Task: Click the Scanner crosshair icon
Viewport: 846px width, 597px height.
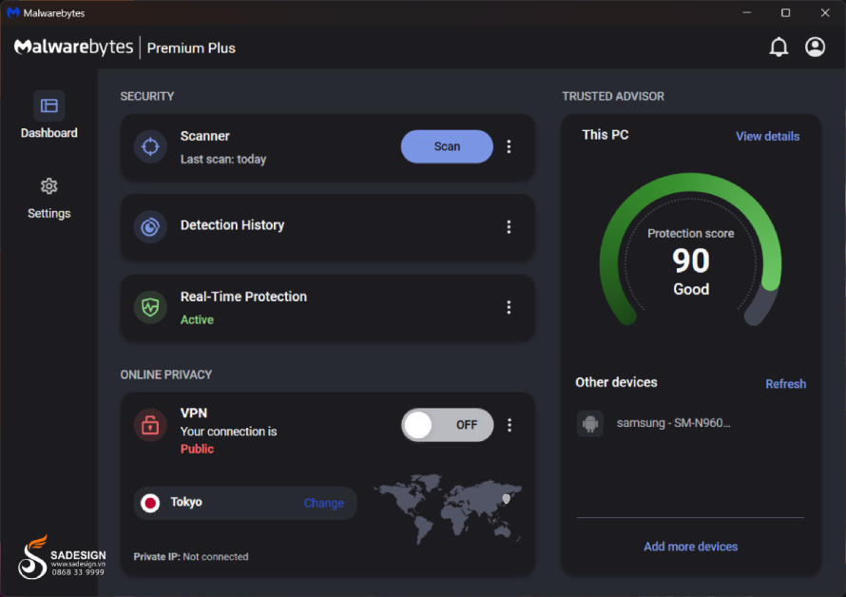Action: [x=150, y=146]
